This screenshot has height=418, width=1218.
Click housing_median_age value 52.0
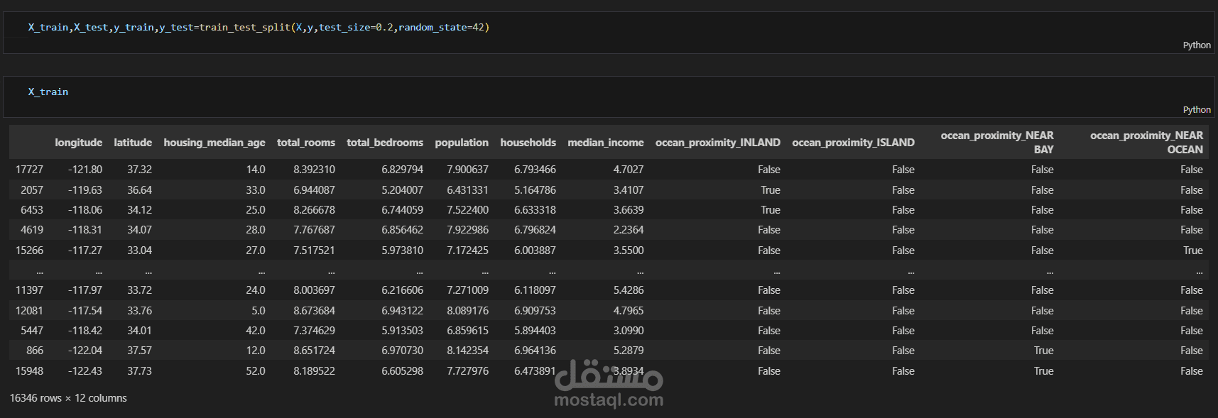[x=256, y=371]
